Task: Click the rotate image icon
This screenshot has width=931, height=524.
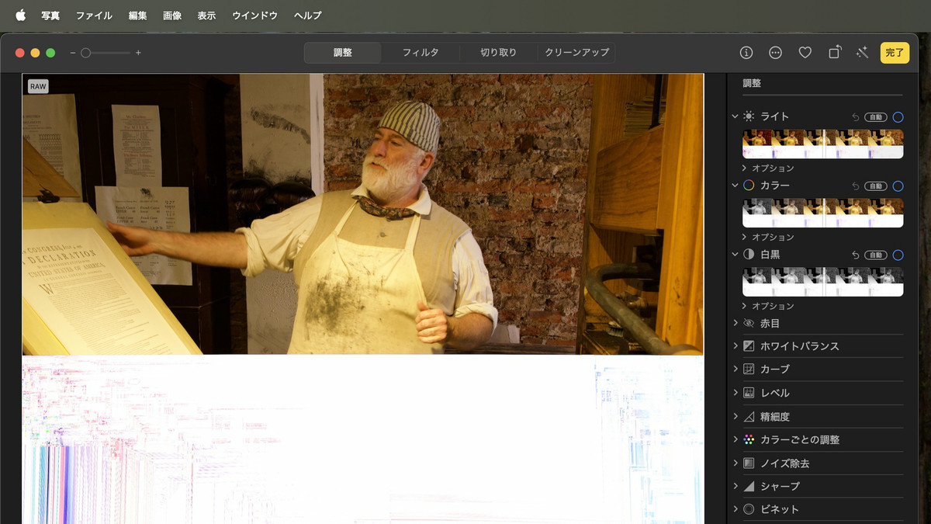Action: coord(834,53)
